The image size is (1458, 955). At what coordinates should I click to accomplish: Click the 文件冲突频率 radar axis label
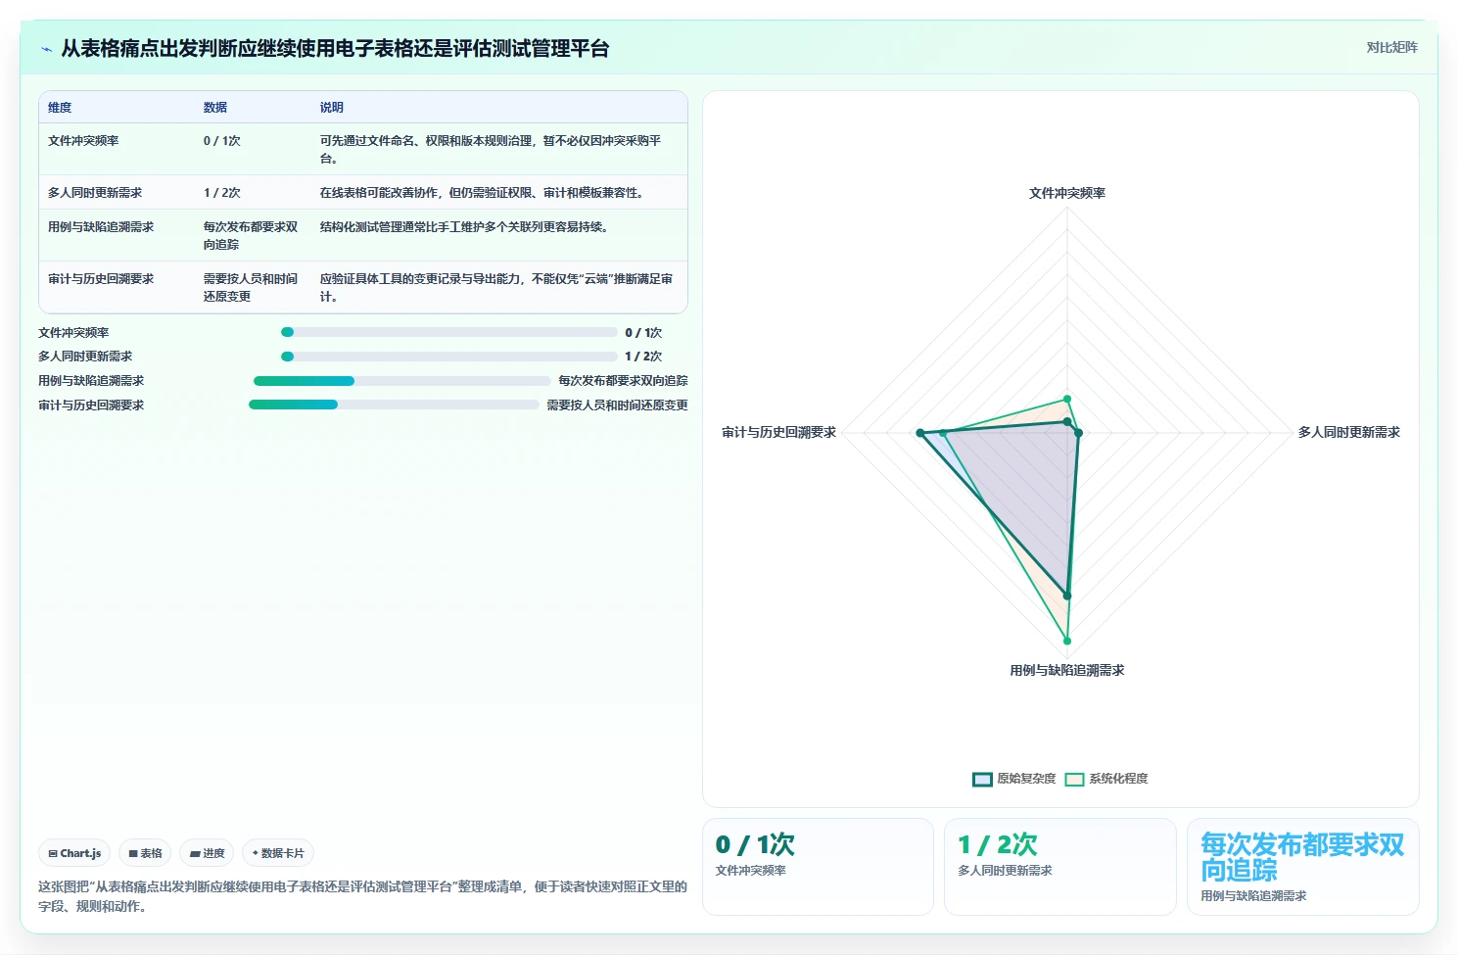pyautogui.click(x=1067, y=193)
